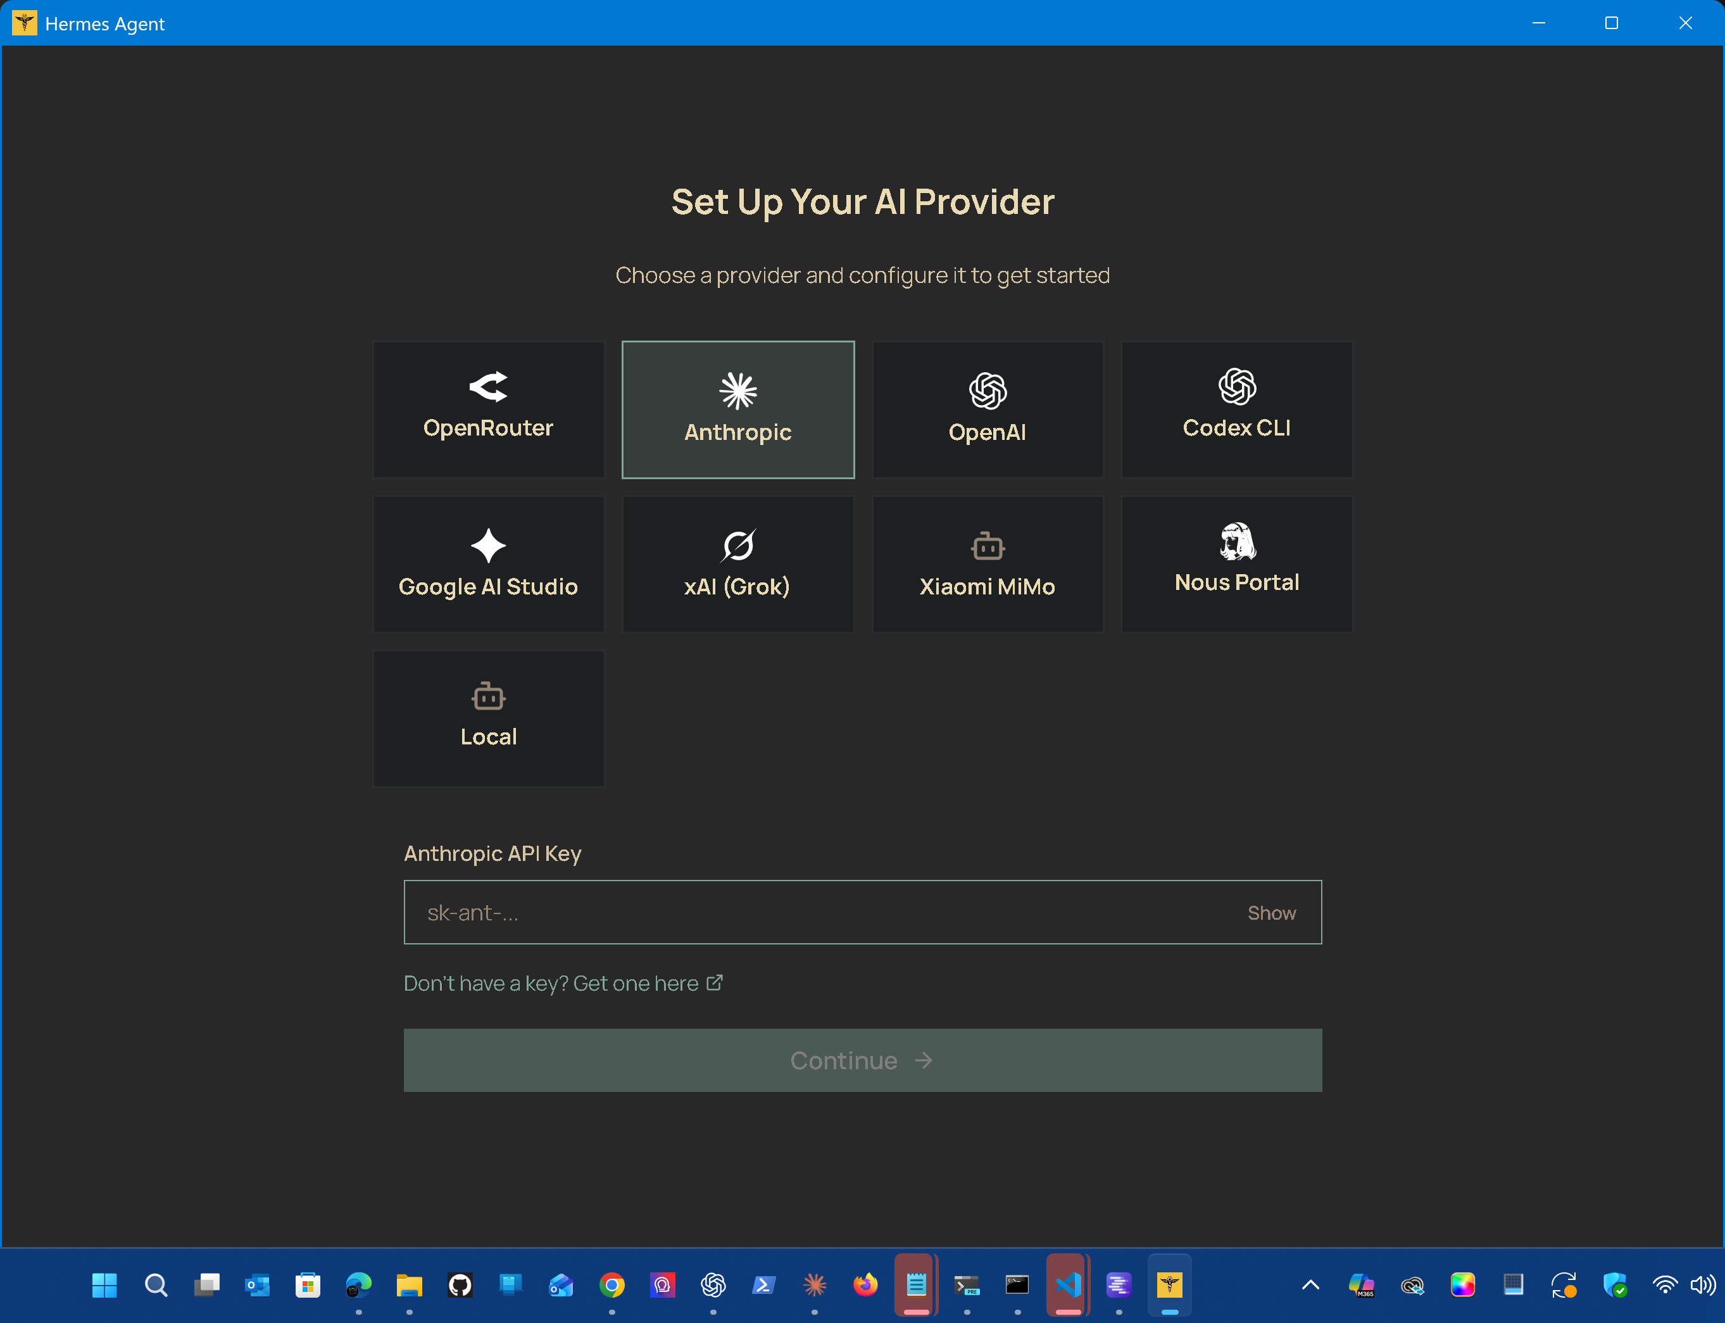Pick the Xiaomi MiMo provider
1725x1323 pixels.
click(x=988, y=564)
